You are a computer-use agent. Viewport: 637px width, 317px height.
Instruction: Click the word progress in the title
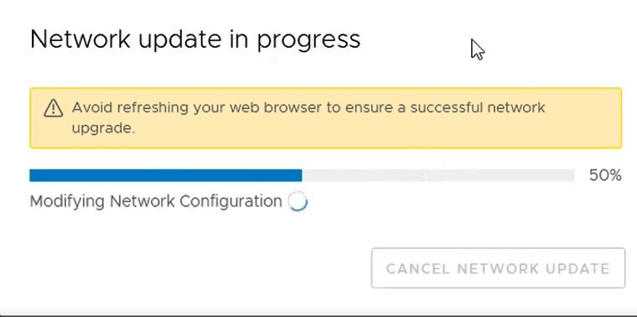(308, 40)
